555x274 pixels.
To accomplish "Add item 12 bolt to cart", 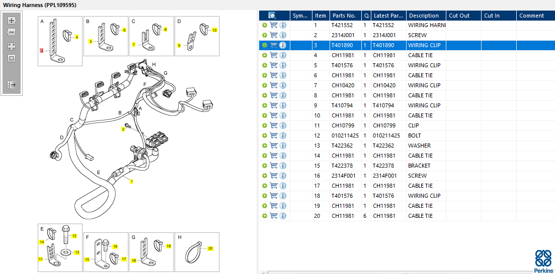I will tap(274, 135).
